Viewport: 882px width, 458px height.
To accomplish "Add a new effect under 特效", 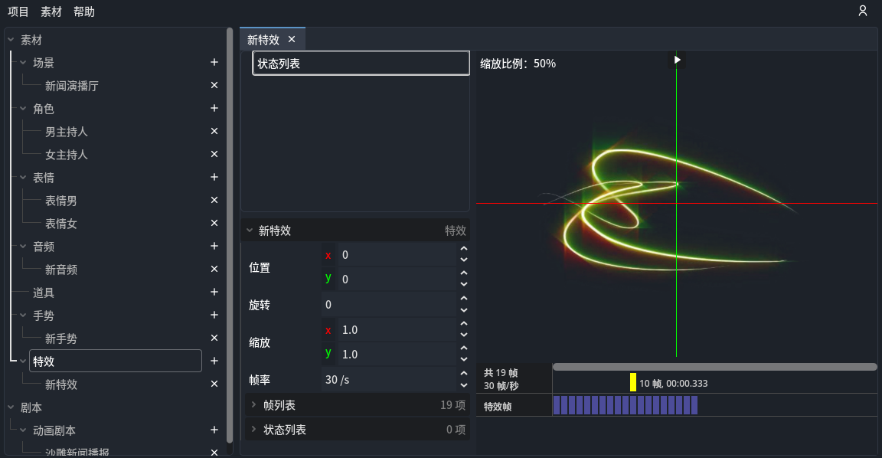I will [214, 361].
